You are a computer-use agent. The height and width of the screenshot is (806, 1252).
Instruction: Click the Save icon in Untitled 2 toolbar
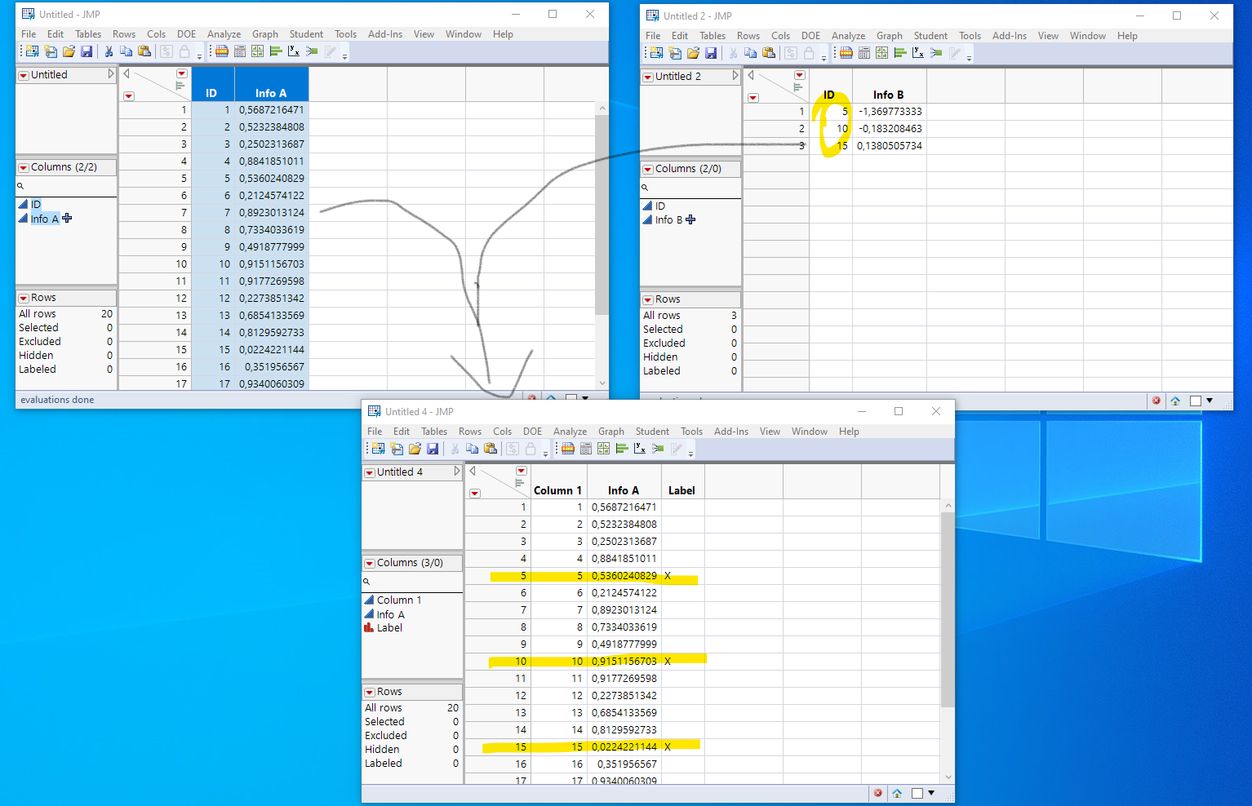711,53
